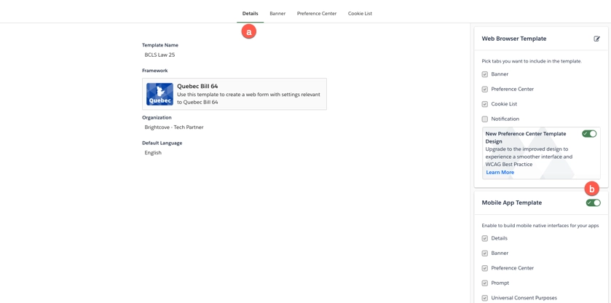Uncheck the web Banner checkbox
Viewport: 611px width, 303px height.
point(485,74)
